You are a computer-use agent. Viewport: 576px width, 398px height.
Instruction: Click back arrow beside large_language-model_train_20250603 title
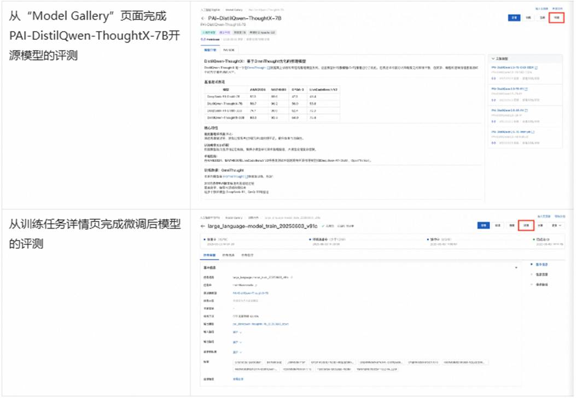(203, 226)
